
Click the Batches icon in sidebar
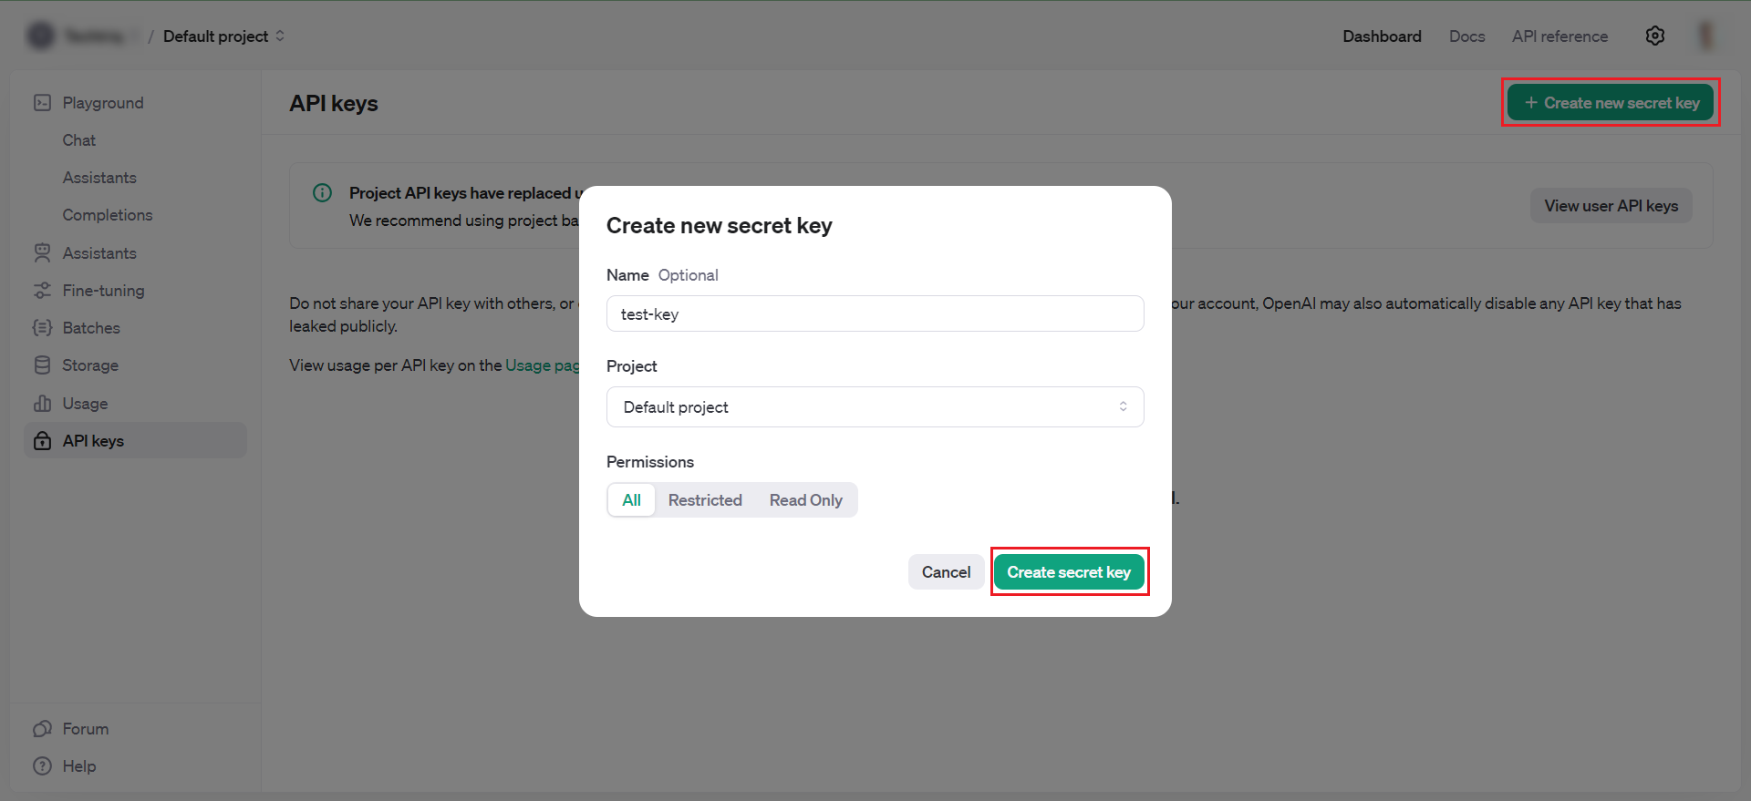click(x=42, y=328)
